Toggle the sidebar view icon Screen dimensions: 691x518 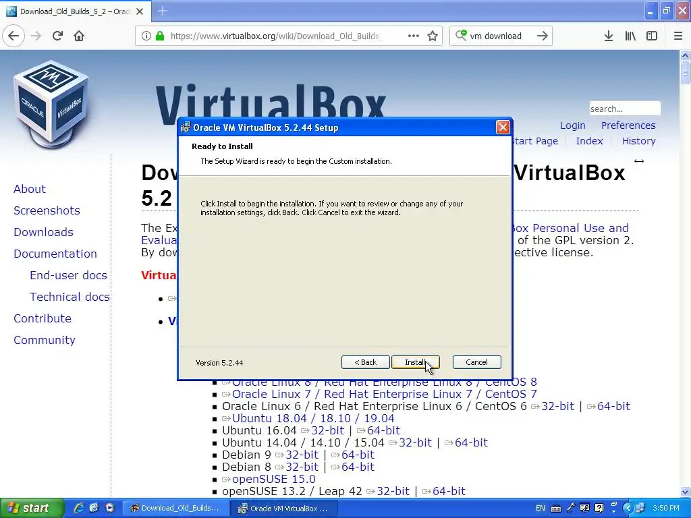tap(652, 36)
